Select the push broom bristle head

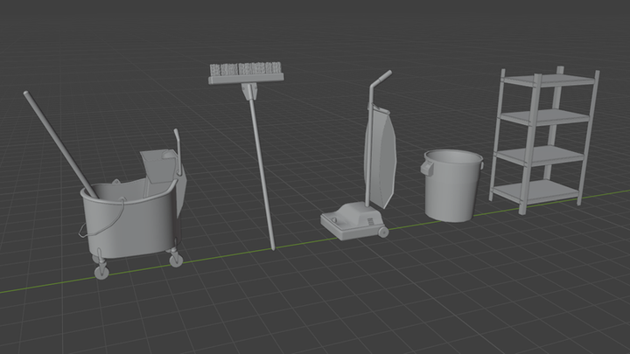coord(244,71)
